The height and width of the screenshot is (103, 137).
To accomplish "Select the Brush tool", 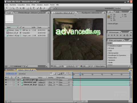I will pyautogui.click(x=38, y=8).
